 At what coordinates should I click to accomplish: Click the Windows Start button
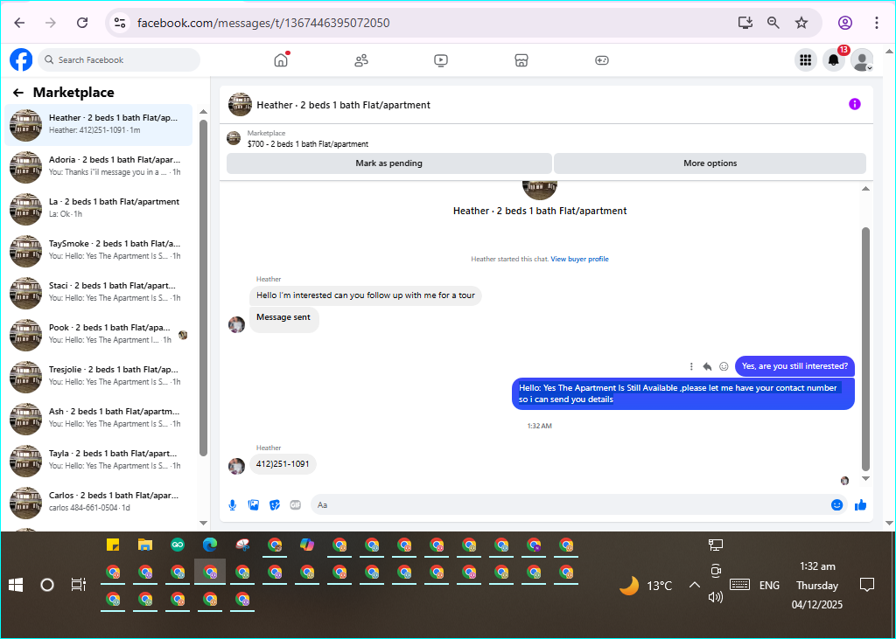coord(16,585)
